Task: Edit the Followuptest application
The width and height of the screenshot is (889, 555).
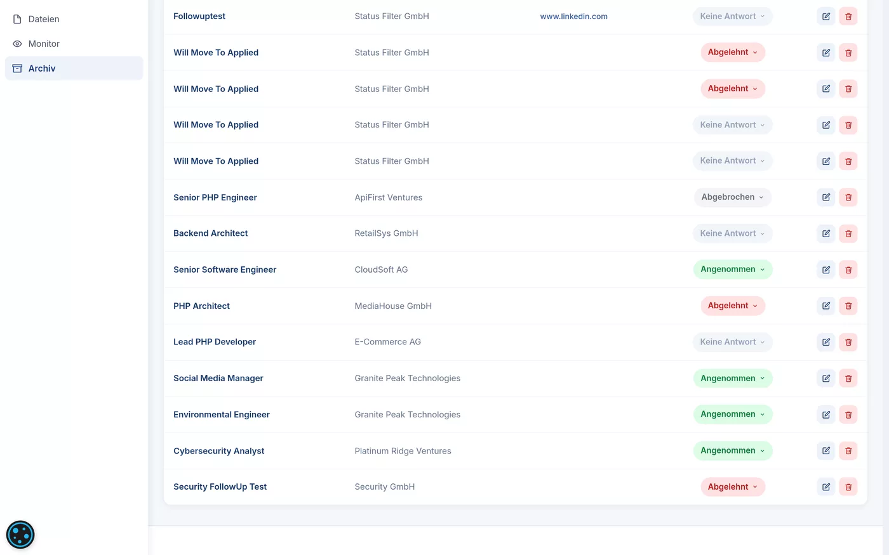Action: pos(826,16)
